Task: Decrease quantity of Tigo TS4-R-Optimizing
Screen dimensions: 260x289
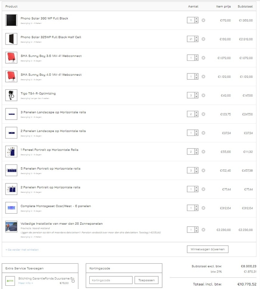Action: point(196,97)
